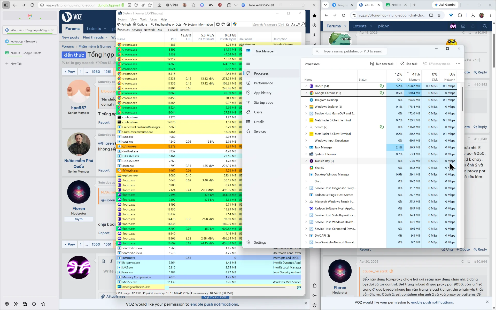Open System information in System Informer toolbar

[198, 24]
